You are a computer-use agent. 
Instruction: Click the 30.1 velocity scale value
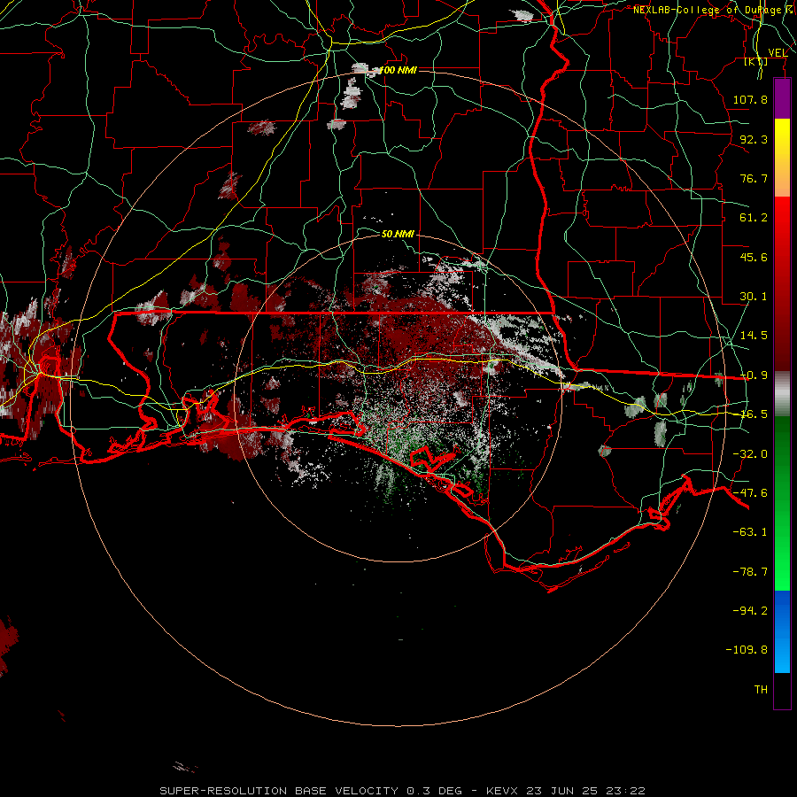click(x=754, y=297)
